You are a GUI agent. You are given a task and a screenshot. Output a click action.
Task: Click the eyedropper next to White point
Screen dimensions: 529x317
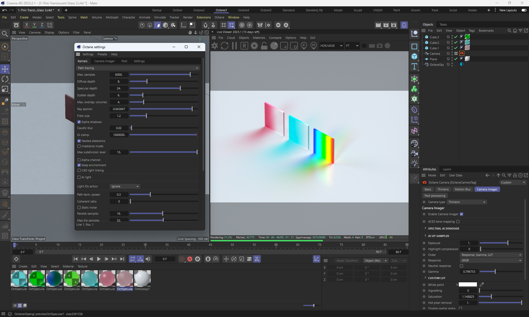tap(482, 285)
